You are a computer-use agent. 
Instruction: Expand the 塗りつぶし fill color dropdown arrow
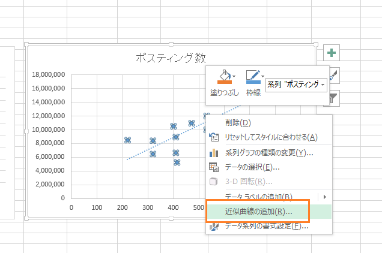(234, 76)
